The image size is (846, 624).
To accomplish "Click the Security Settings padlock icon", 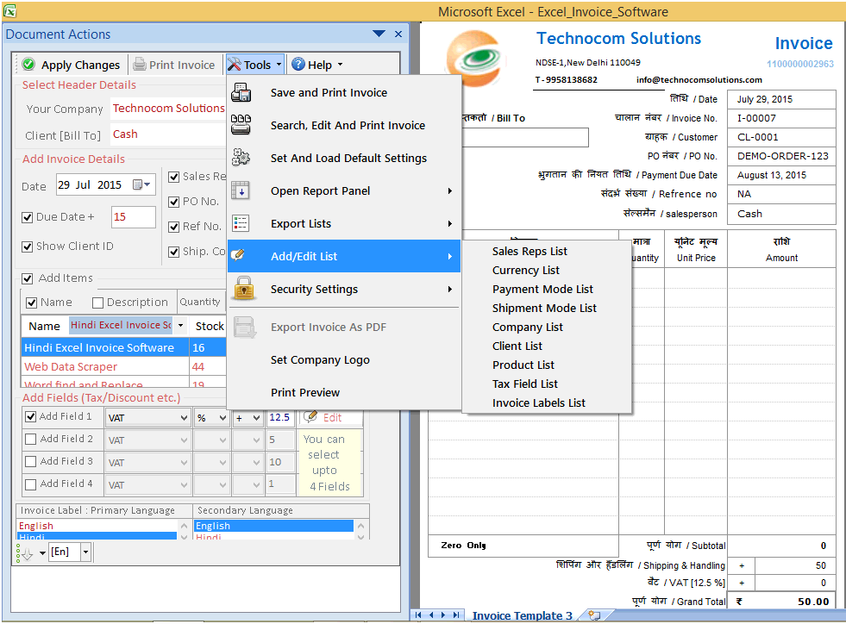I will click(x=242, y=290).
